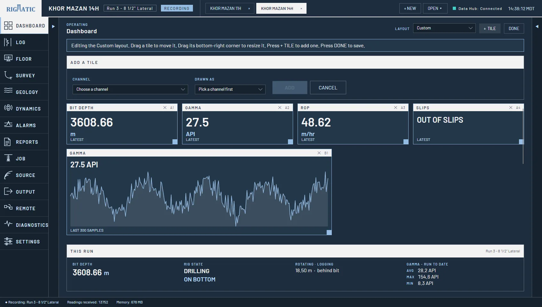Image resolution: width=542 pixels, height=307 pixels.
Task: Click the ADD tile button
Action: pos(290,88)
